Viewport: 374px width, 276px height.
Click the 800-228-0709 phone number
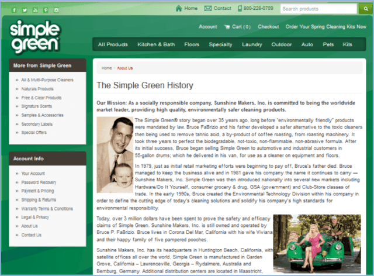click(x=256, y=8)
